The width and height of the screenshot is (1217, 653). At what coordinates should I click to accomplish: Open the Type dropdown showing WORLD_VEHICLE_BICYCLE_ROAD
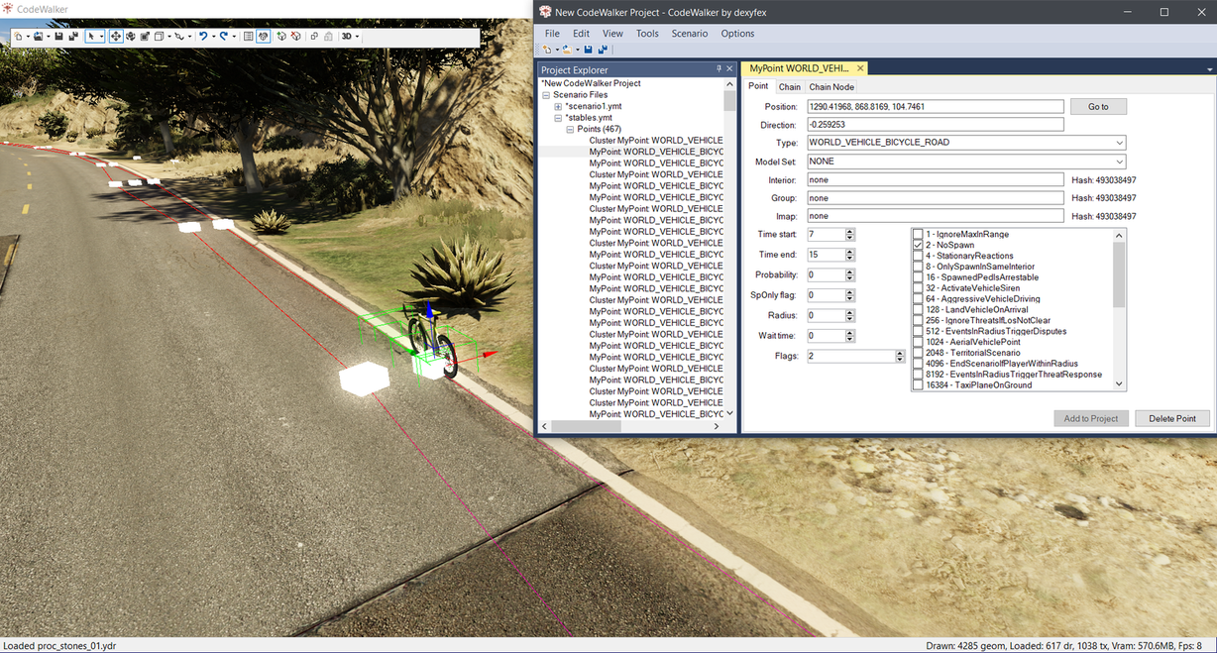pyautogui.click(x=966, y=143)
